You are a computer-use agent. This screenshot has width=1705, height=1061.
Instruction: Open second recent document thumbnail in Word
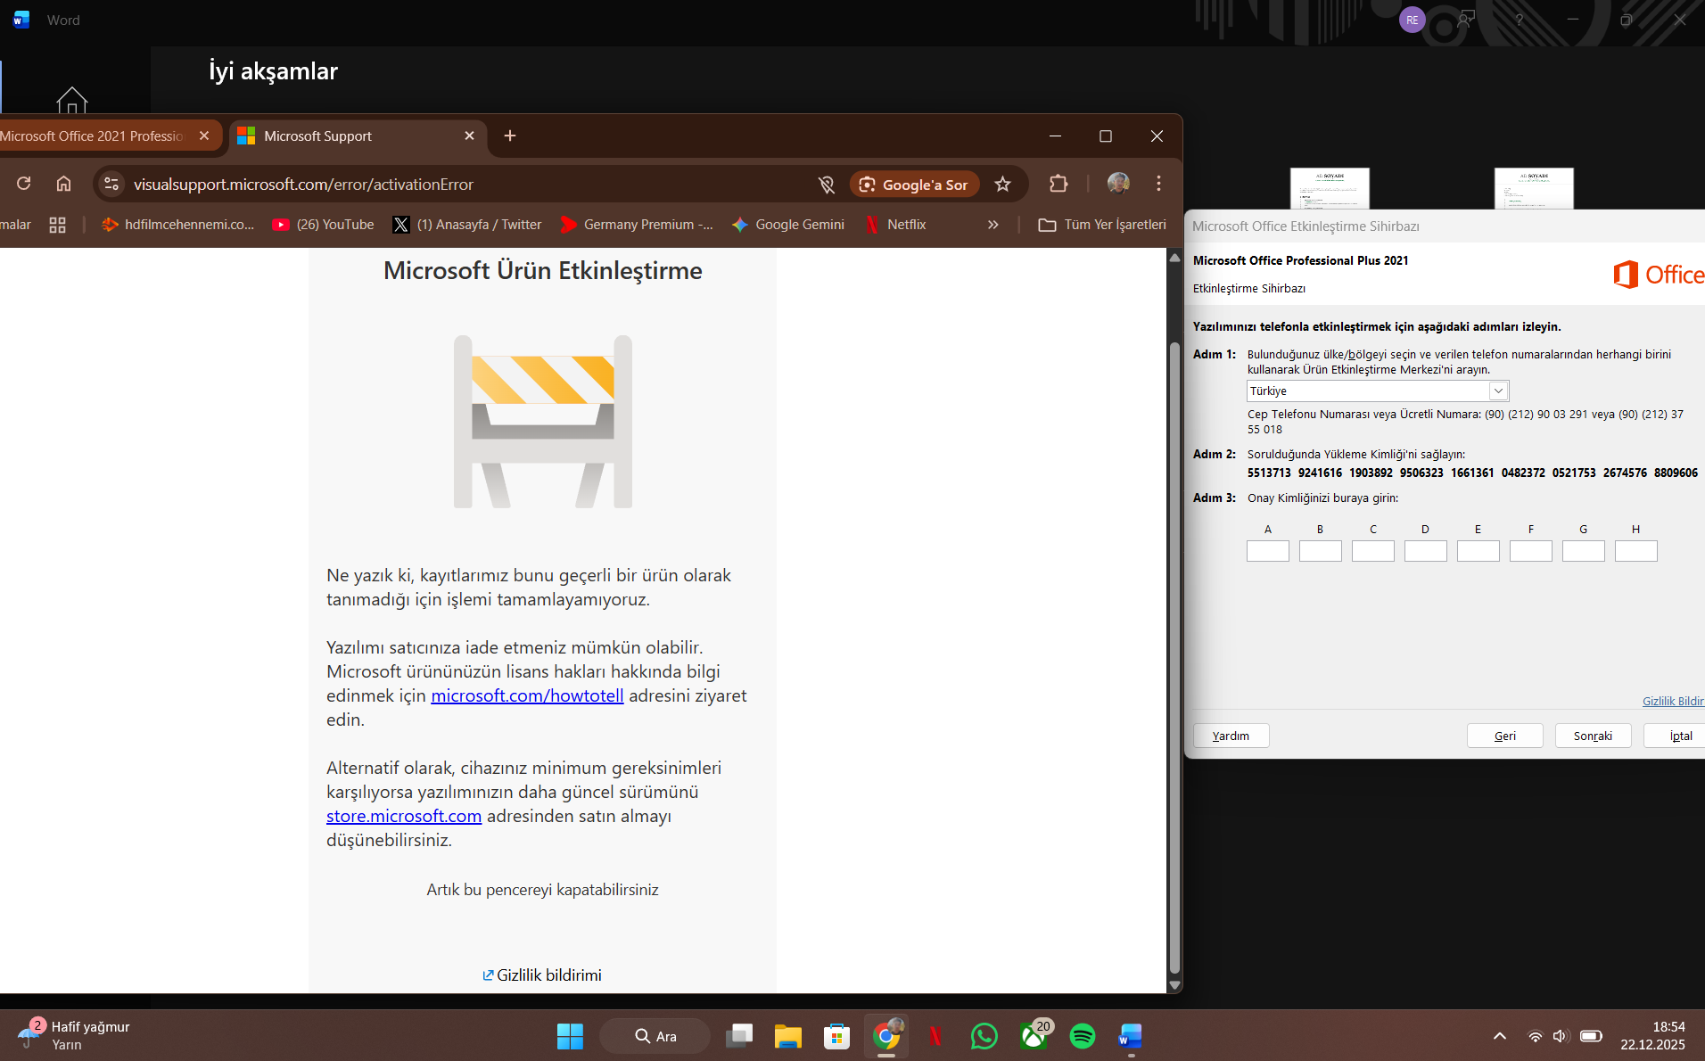[1534, 188]
